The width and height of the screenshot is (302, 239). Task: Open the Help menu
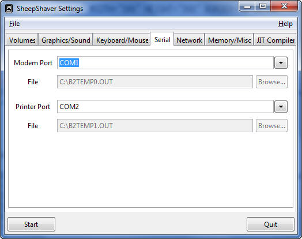pos(285,24)
